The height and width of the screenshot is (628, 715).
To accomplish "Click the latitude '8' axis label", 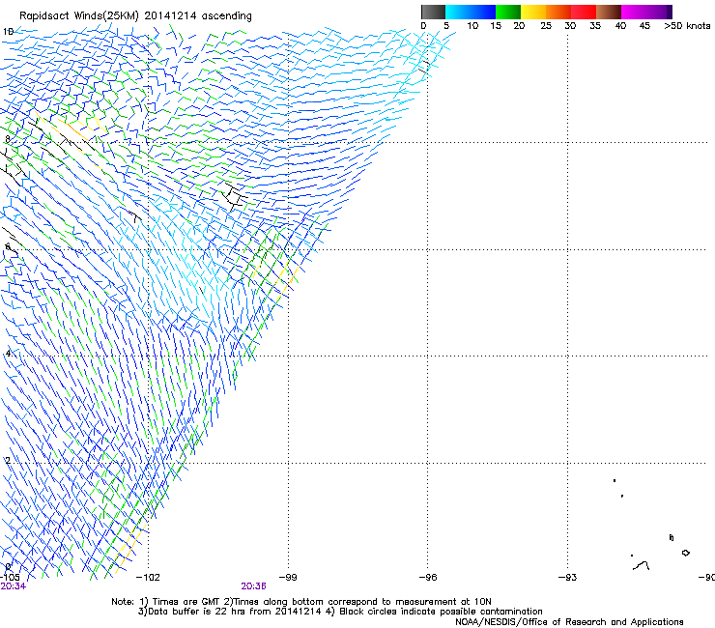I will tap(8, 139).
